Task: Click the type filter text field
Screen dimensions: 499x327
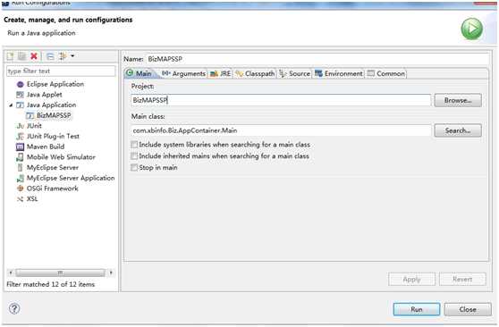Action: [x=61, y=71]
